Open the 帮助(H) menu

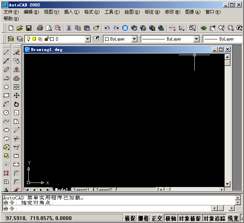tap(11, 19)
